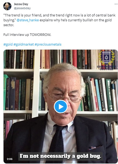118x164 pixels.
Task: Open the #gold hashtag
Action: pos(8,45)
